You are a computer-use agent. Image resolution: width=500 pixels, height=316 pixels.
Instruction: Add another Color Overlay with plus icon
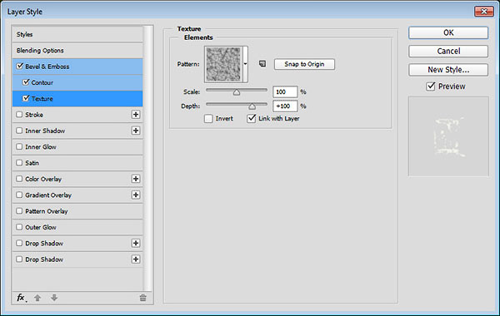[136, 179]
